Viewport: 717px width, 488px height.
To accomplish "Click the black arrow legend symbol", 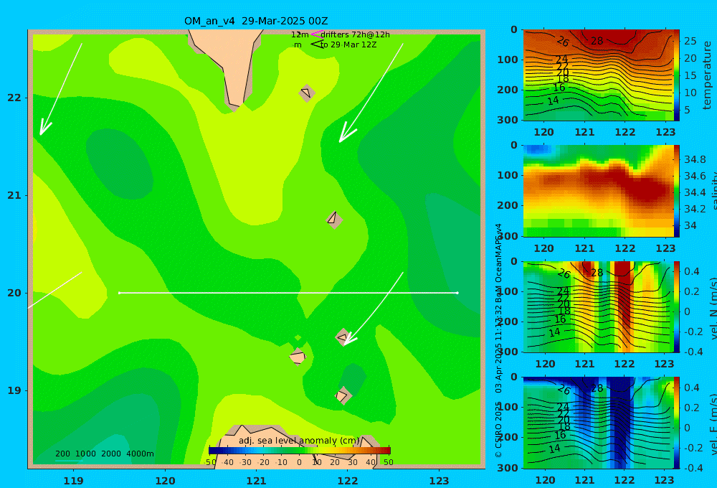I will (x=316, y=44).
